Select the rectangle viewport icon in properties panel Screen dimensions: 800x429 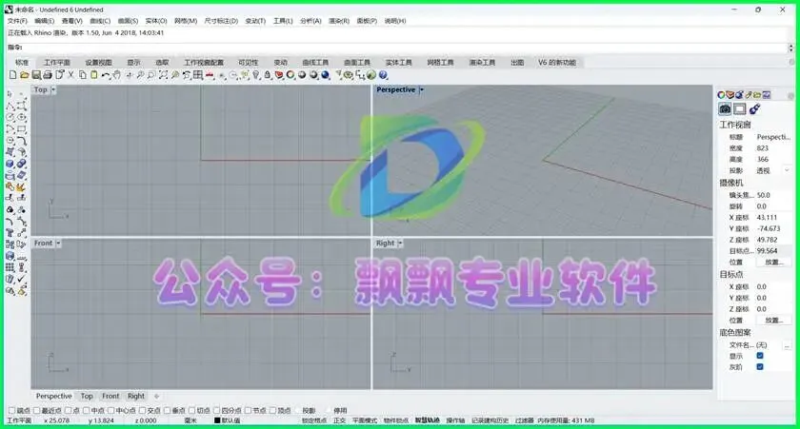[x=740, y=108]
